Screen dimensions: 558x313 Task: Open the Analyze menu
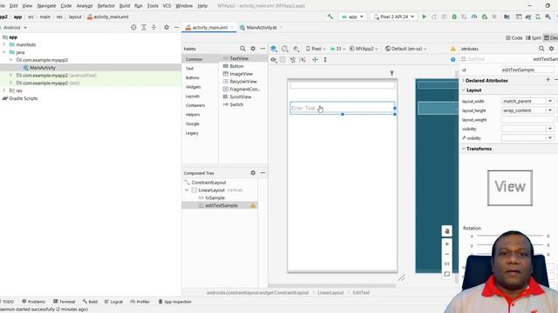tap(85, 6)
